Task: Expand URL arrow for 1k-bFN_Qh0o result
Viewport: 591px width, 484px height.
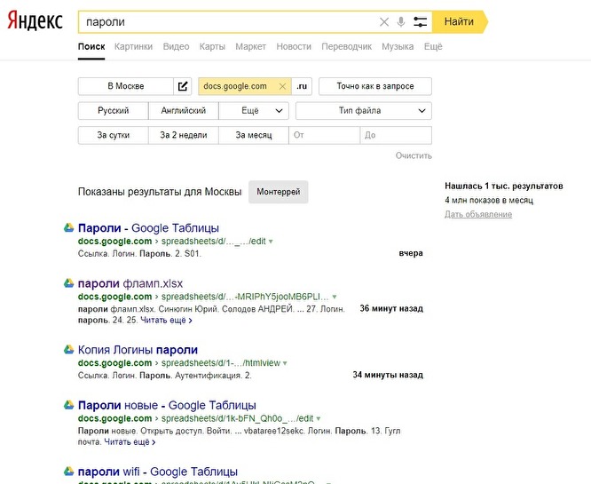Action: tap(318, 419)
